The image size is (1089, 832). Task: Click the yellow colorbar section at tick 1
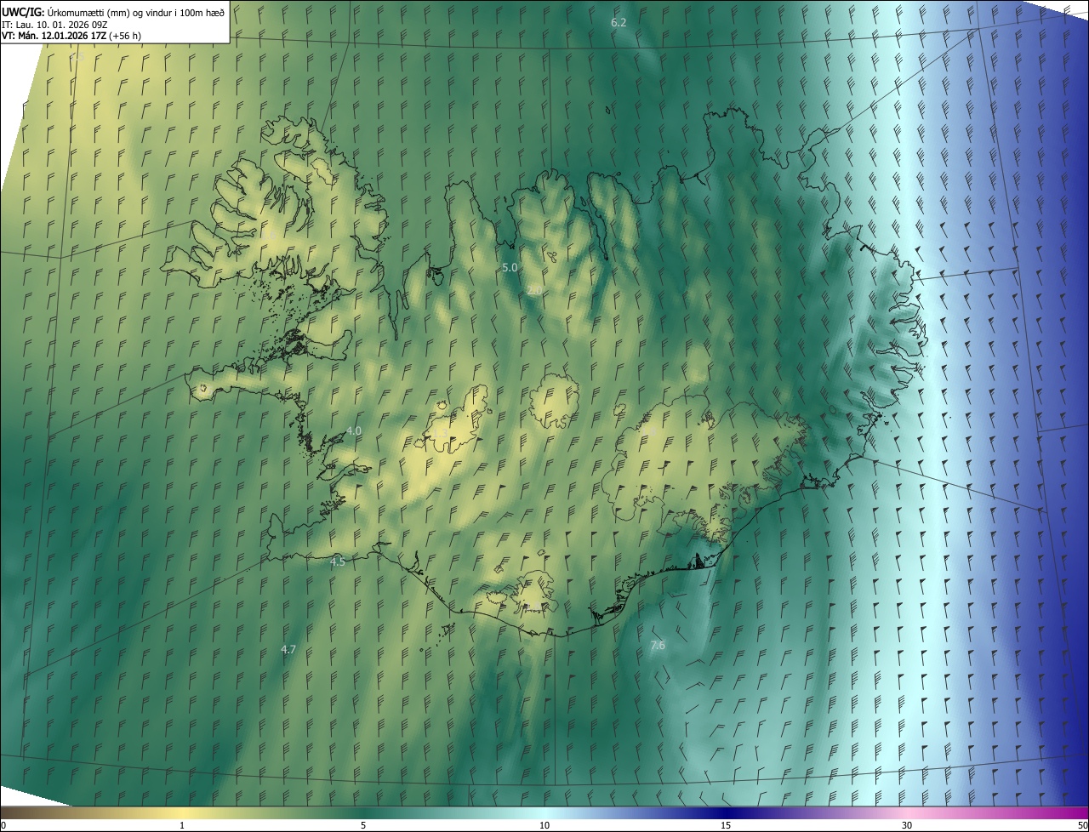(x=182, y=812)
